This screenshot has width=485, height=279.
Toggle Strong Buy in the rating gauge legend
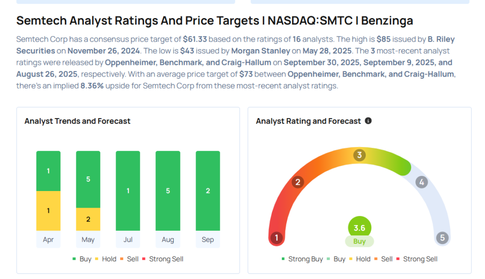point(303,259)
